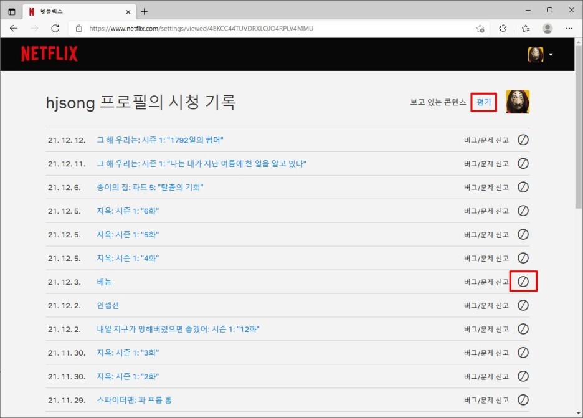
Task: Report a problem for '1792일의 썸머' episode
Action: pyautogui.click(x=486, y=140)
